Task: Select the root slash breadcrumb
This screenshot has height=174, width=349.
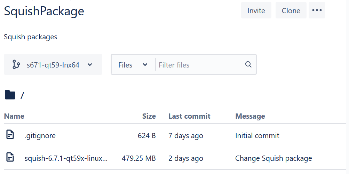Action: [22, 95]
